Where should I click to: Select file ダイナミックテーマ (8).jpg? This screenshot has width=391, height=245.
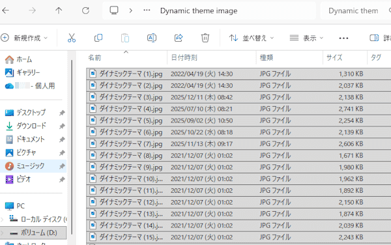coord(131,156)
